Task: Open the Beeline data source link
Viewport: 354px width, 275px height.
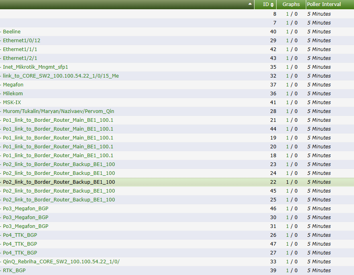Action: [12, 32]
